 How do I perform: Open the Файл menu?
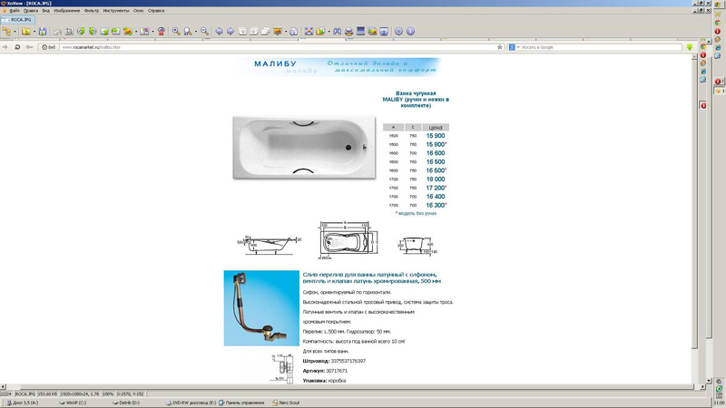[15, 11]
